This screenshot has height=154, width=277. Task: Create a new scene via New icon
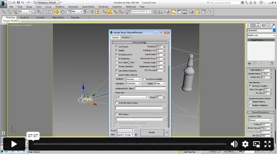pos(10,2)
